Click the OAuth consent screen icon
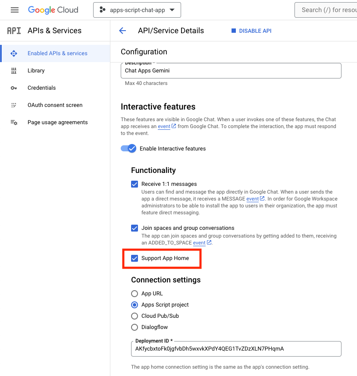This screenshot has height=376, width=357. (x=14, y=105)
